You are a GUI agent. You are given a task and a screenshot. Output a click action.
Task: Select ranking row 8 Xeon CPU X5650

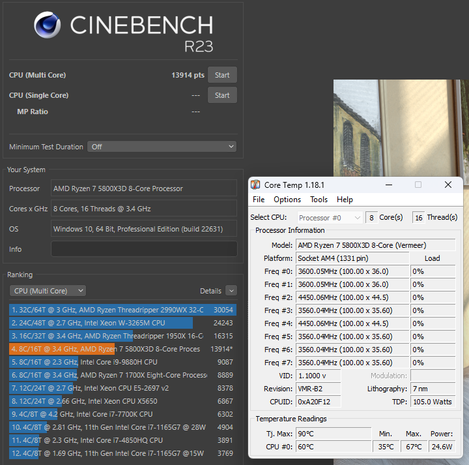[x=122, y=401]
